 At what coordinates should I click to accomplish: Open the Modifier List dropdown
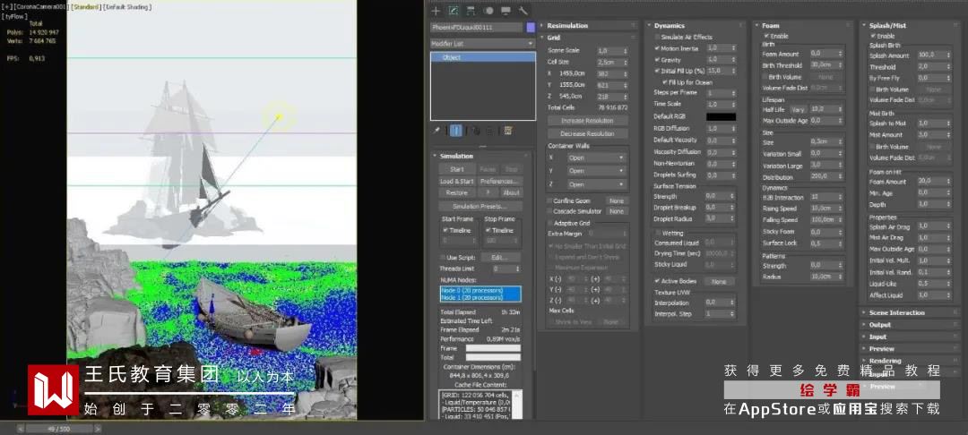[x=483, y=44]
